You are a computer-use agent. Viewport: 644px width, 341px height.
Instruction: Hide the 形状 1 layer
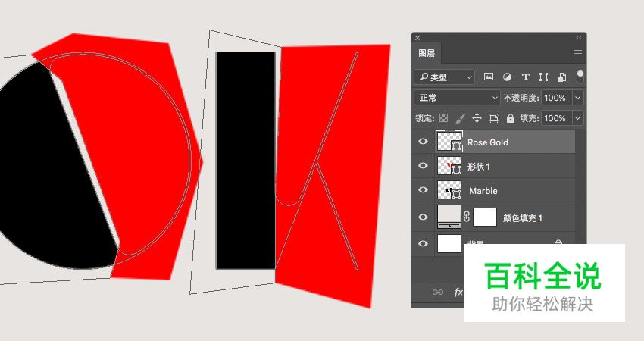click(x=423, y=166)
